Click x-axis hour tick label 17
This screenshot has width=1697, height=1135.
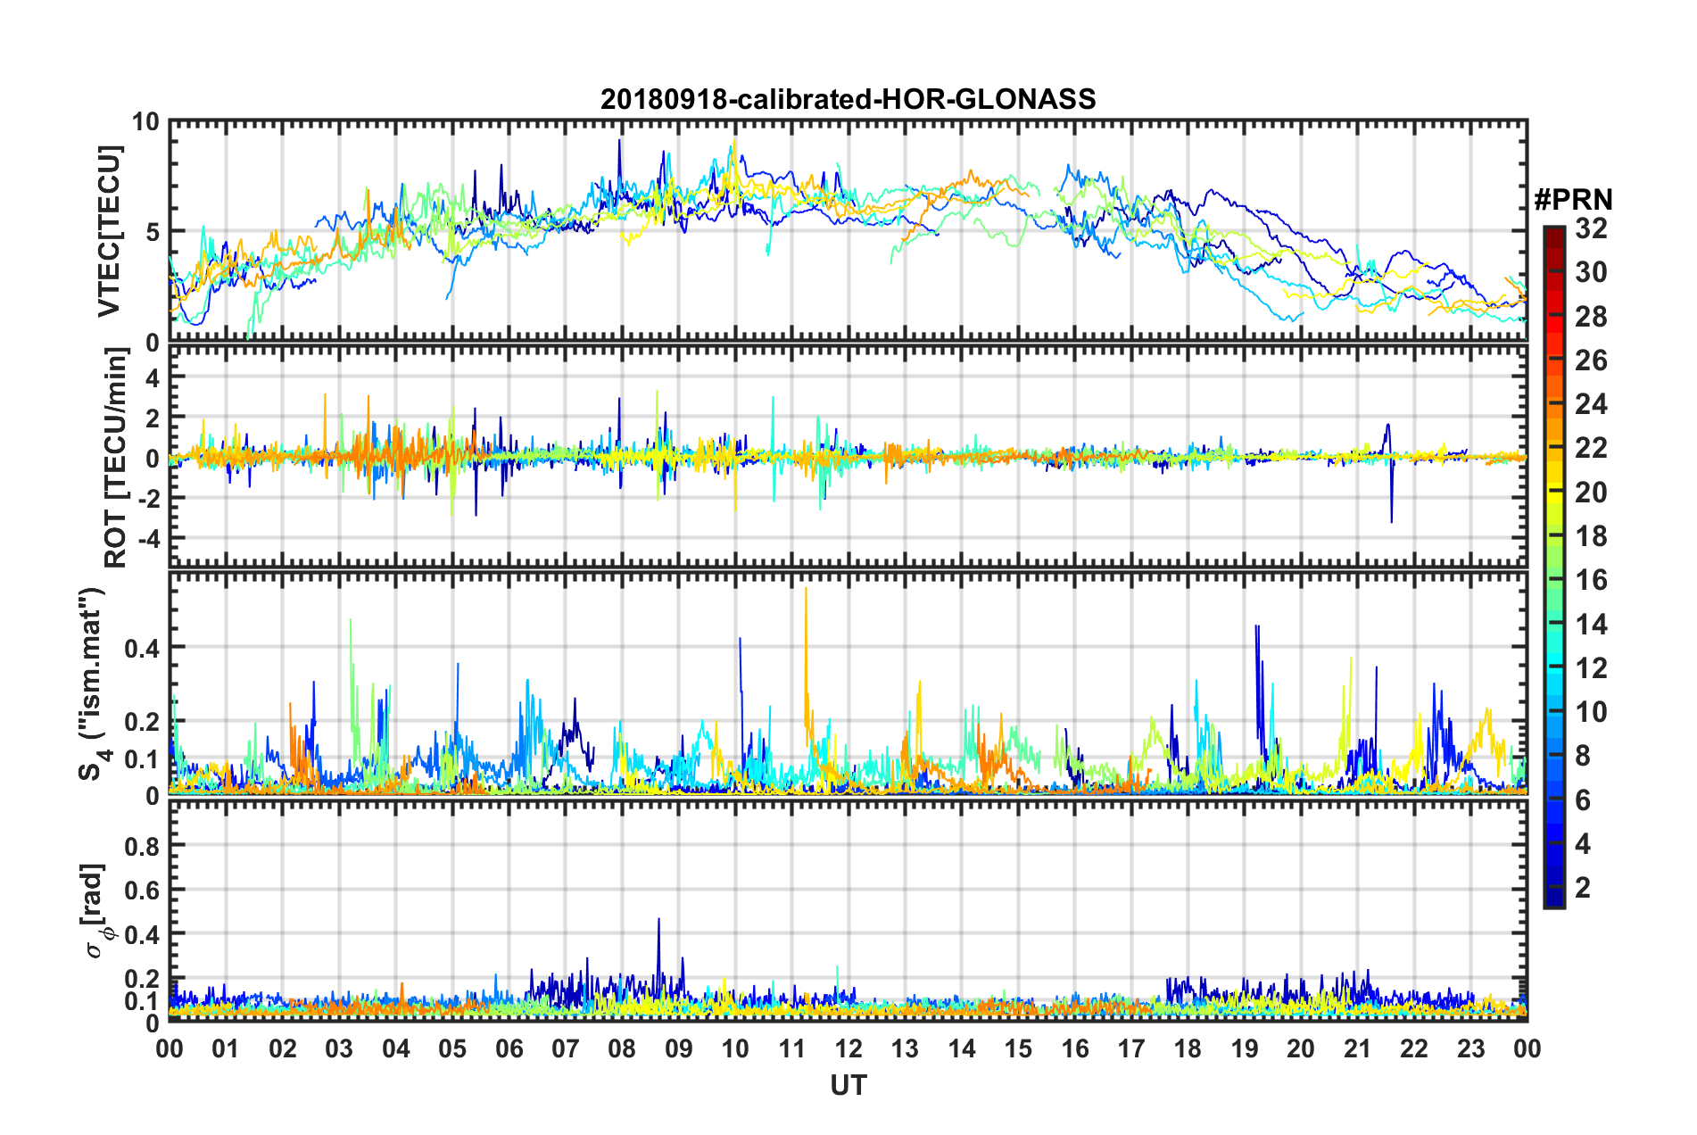pyautogui.click(x=1131, y=1048)
